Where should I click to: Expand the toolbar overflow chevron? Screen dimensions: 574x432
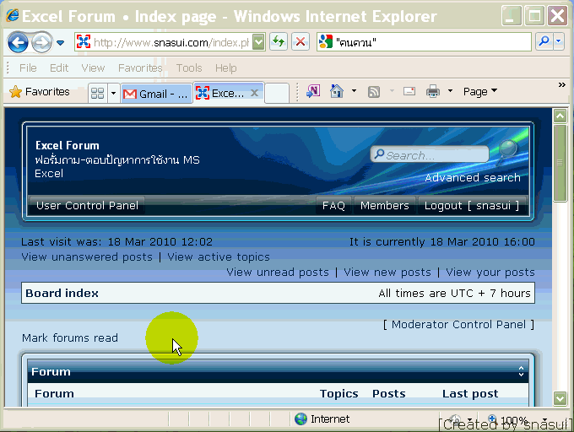562,85
